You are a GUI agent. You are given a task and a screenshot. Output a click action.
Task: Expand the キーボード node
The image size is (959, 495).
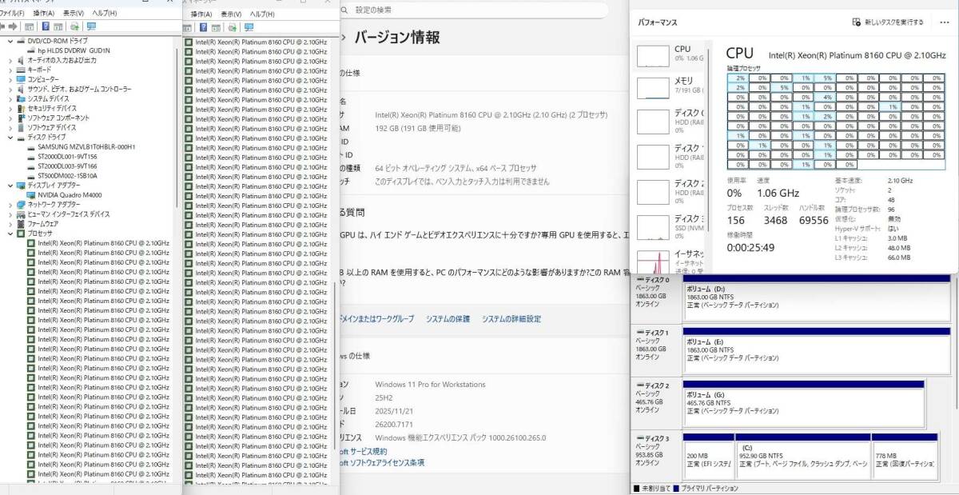10,70
